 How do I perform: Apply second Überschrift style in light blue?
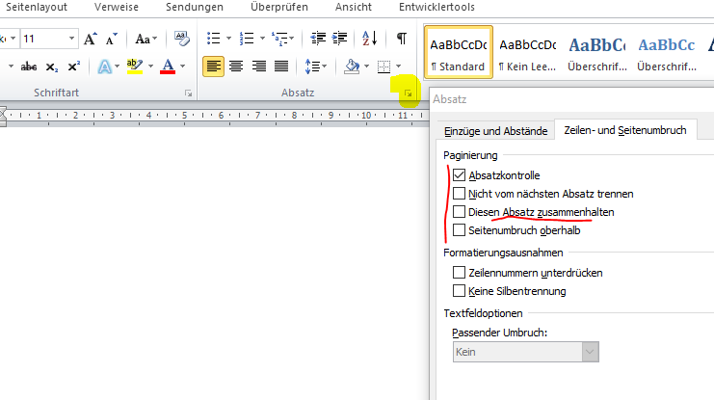click(x=666, y=52)
